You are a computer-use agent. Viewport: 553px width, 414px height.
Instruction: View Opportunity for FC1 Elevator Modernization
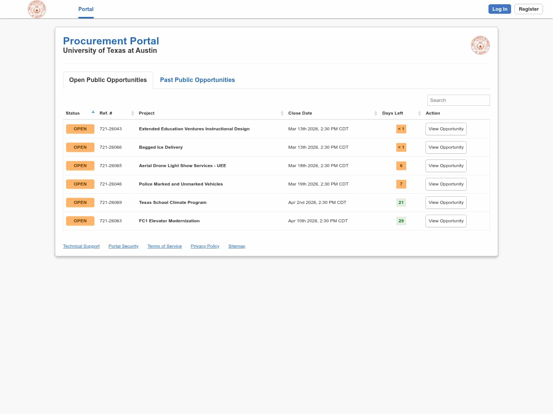pyautogui.click(x=446, y=221)
